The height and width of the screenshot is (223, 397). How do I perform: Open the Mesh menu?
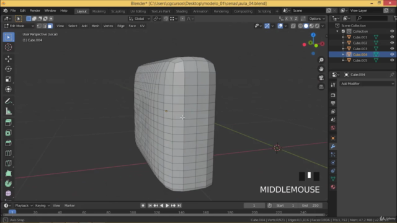click(x=95, y=26)
